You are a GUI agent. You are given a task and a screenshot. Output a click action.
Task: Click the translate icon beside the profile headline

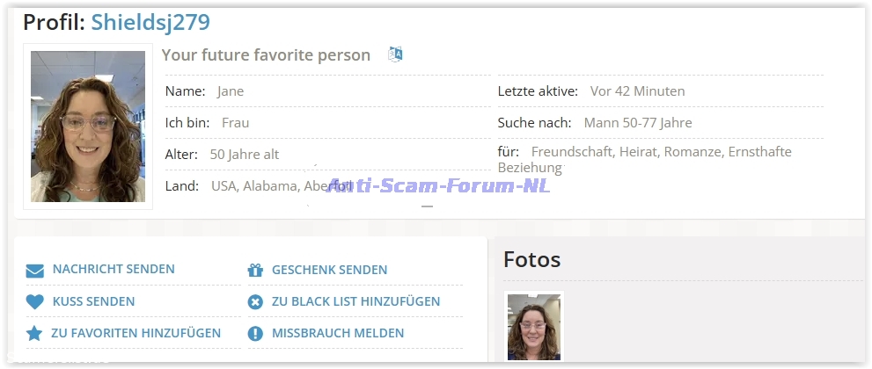[x=396, y=54]
